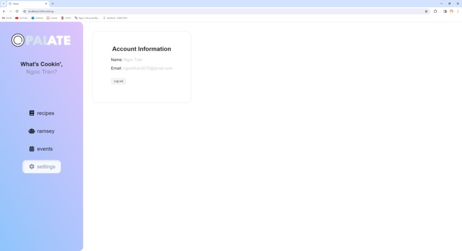462x251 pixels.
Task: Open the Outlook bookmark
Action: click(37, 18)
